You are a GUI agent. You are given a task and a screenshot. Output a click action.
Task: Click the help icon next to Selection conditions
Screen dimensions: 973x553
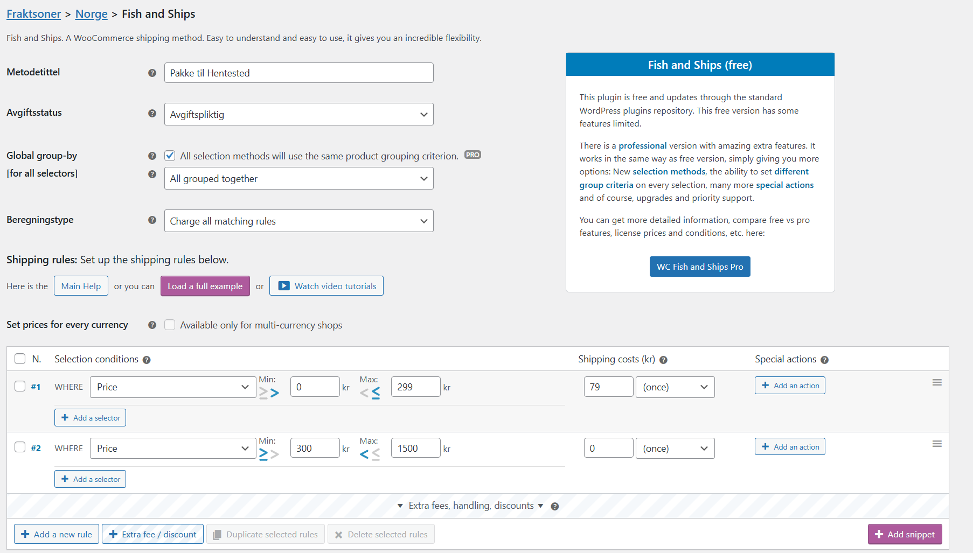coord(147,360)
